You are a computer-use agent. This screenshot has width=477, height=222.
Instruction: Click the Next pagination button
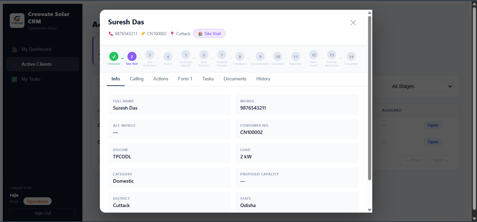(440, 160)
